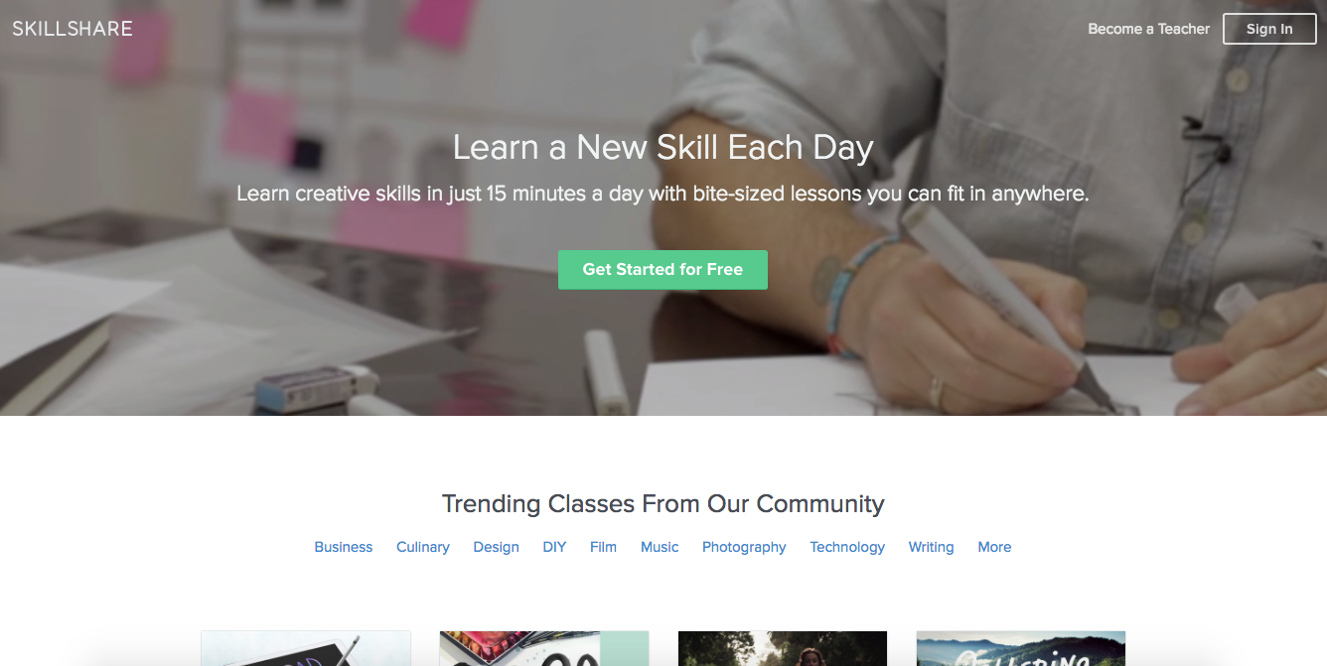1327x666 pixels.
Task: Open the second class thumbnail with markers
Action: click(544, 648)
